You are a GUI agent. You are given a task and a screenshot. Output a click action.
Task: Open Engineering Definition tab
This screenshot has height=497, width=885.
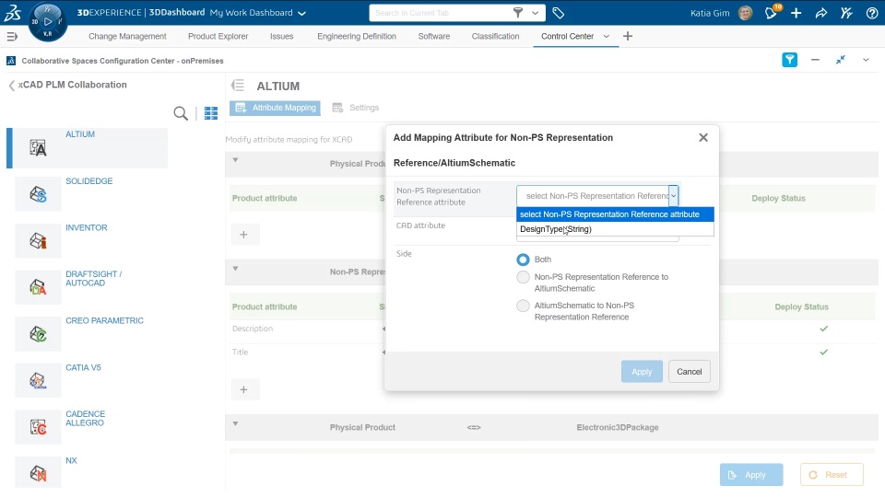point(357,36)
